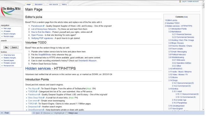
Task: Jump to 3.1 Introduction Points in Contents
Action: pyautogui.click(x=177, y=29)
